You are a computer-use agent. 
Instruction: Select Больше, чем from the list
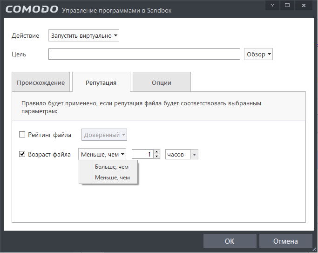112,166
